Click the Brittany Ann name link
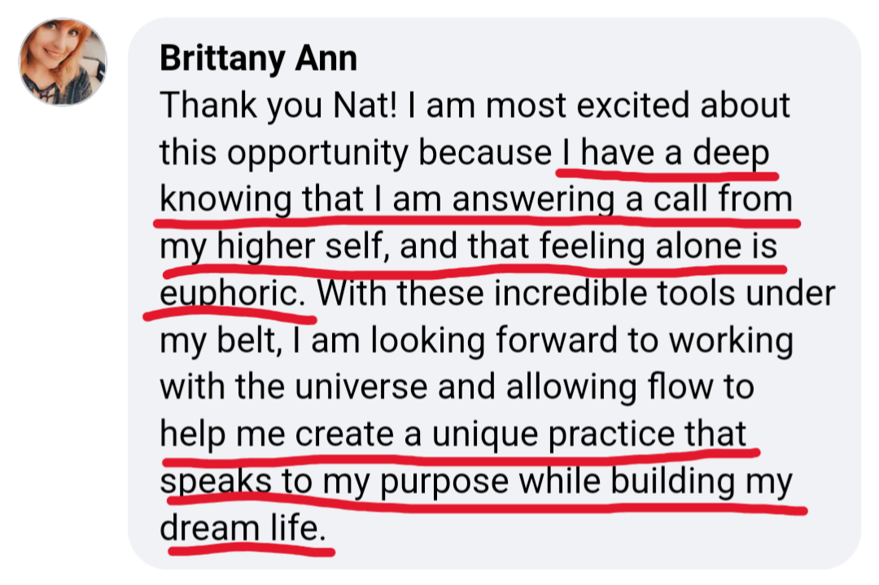 (x=259, y=58)
